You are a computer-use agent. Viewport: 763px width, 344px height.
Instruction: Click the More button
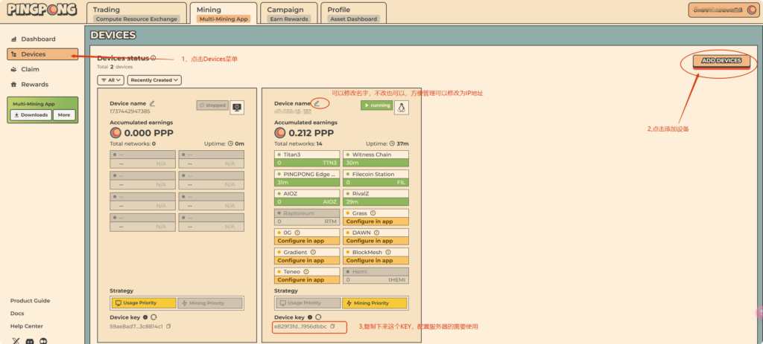tap(64, 115)
